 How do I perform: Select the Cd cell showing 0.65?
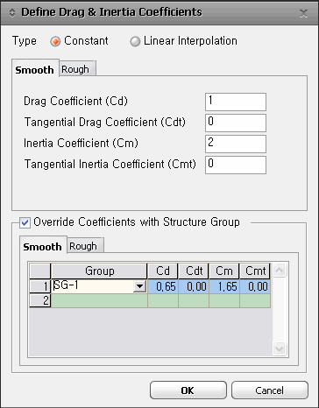163,286
